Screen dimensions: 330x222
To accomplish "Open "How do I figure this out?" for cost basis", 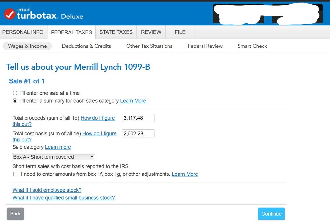I will [99, 134].
